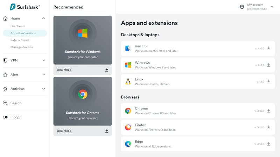Click the Incogni toggle icon in sidebar

[5, 117]
